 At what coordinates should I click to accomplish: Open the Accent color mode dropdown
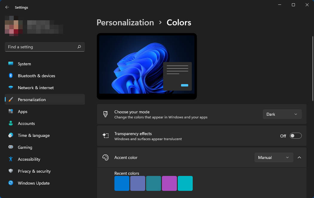pos(273,157)
